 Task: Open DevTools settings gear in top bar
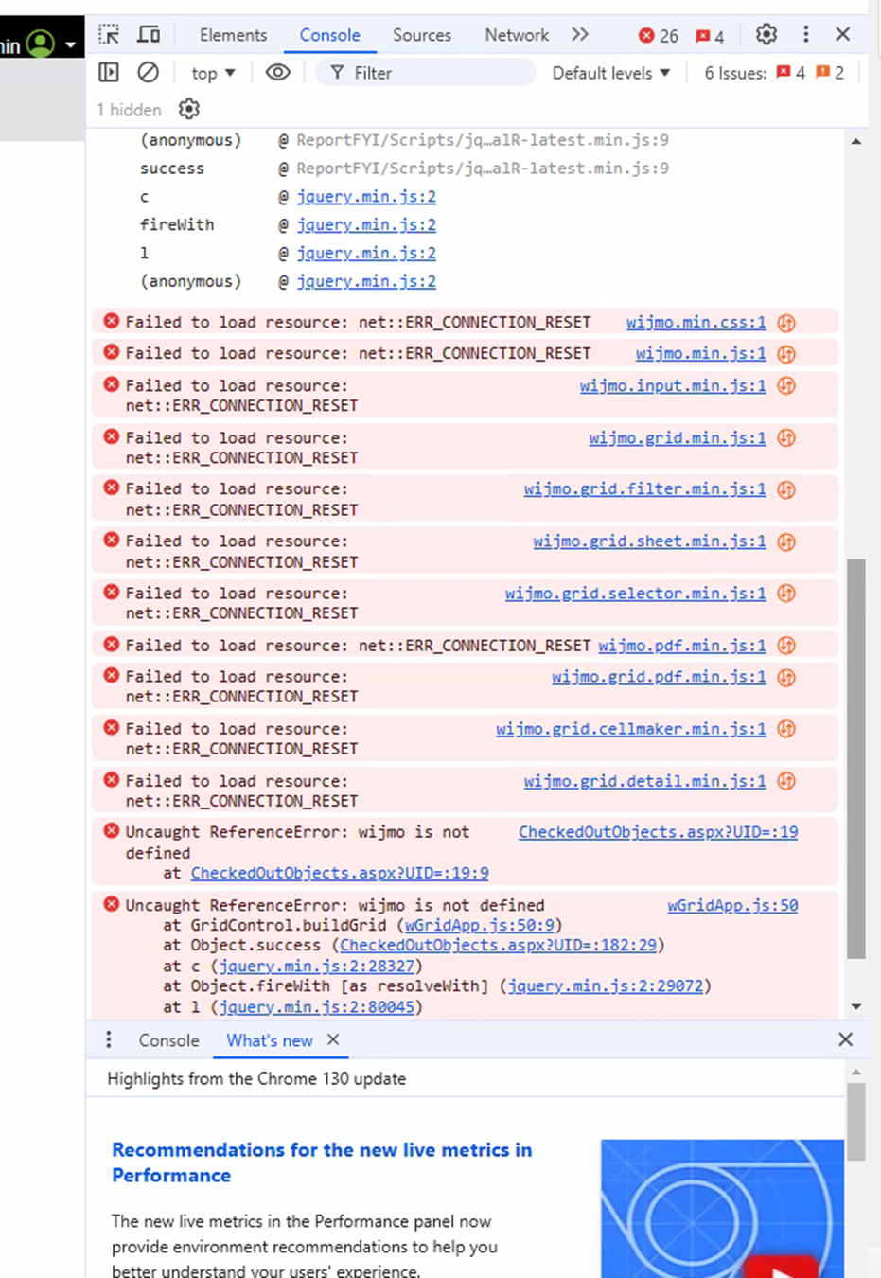pyautogui.click(x=766, y=35)
